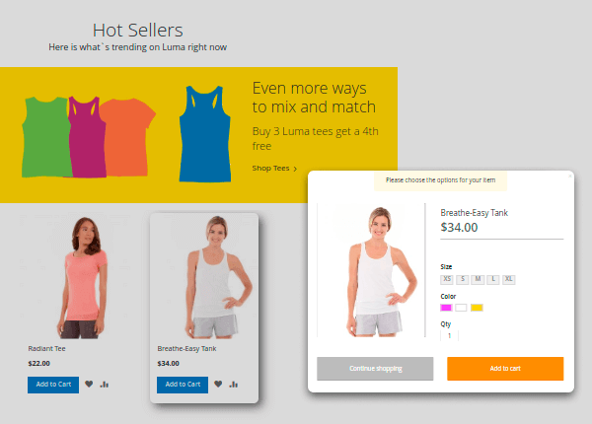Select size XL option
The width and height of the screenshot is (592, 424).
tap(509, 279)
